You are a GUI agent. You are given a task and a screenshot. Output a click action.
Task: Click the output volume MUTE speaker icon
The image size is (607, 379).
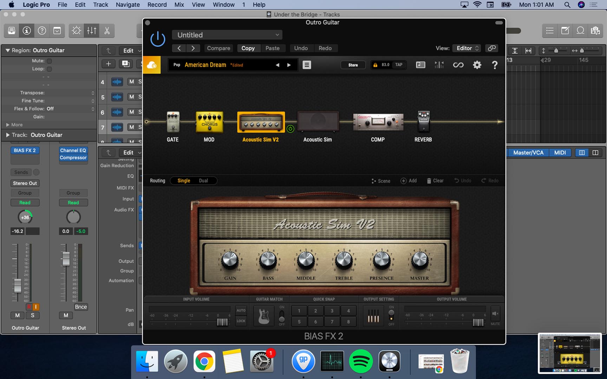495,313
